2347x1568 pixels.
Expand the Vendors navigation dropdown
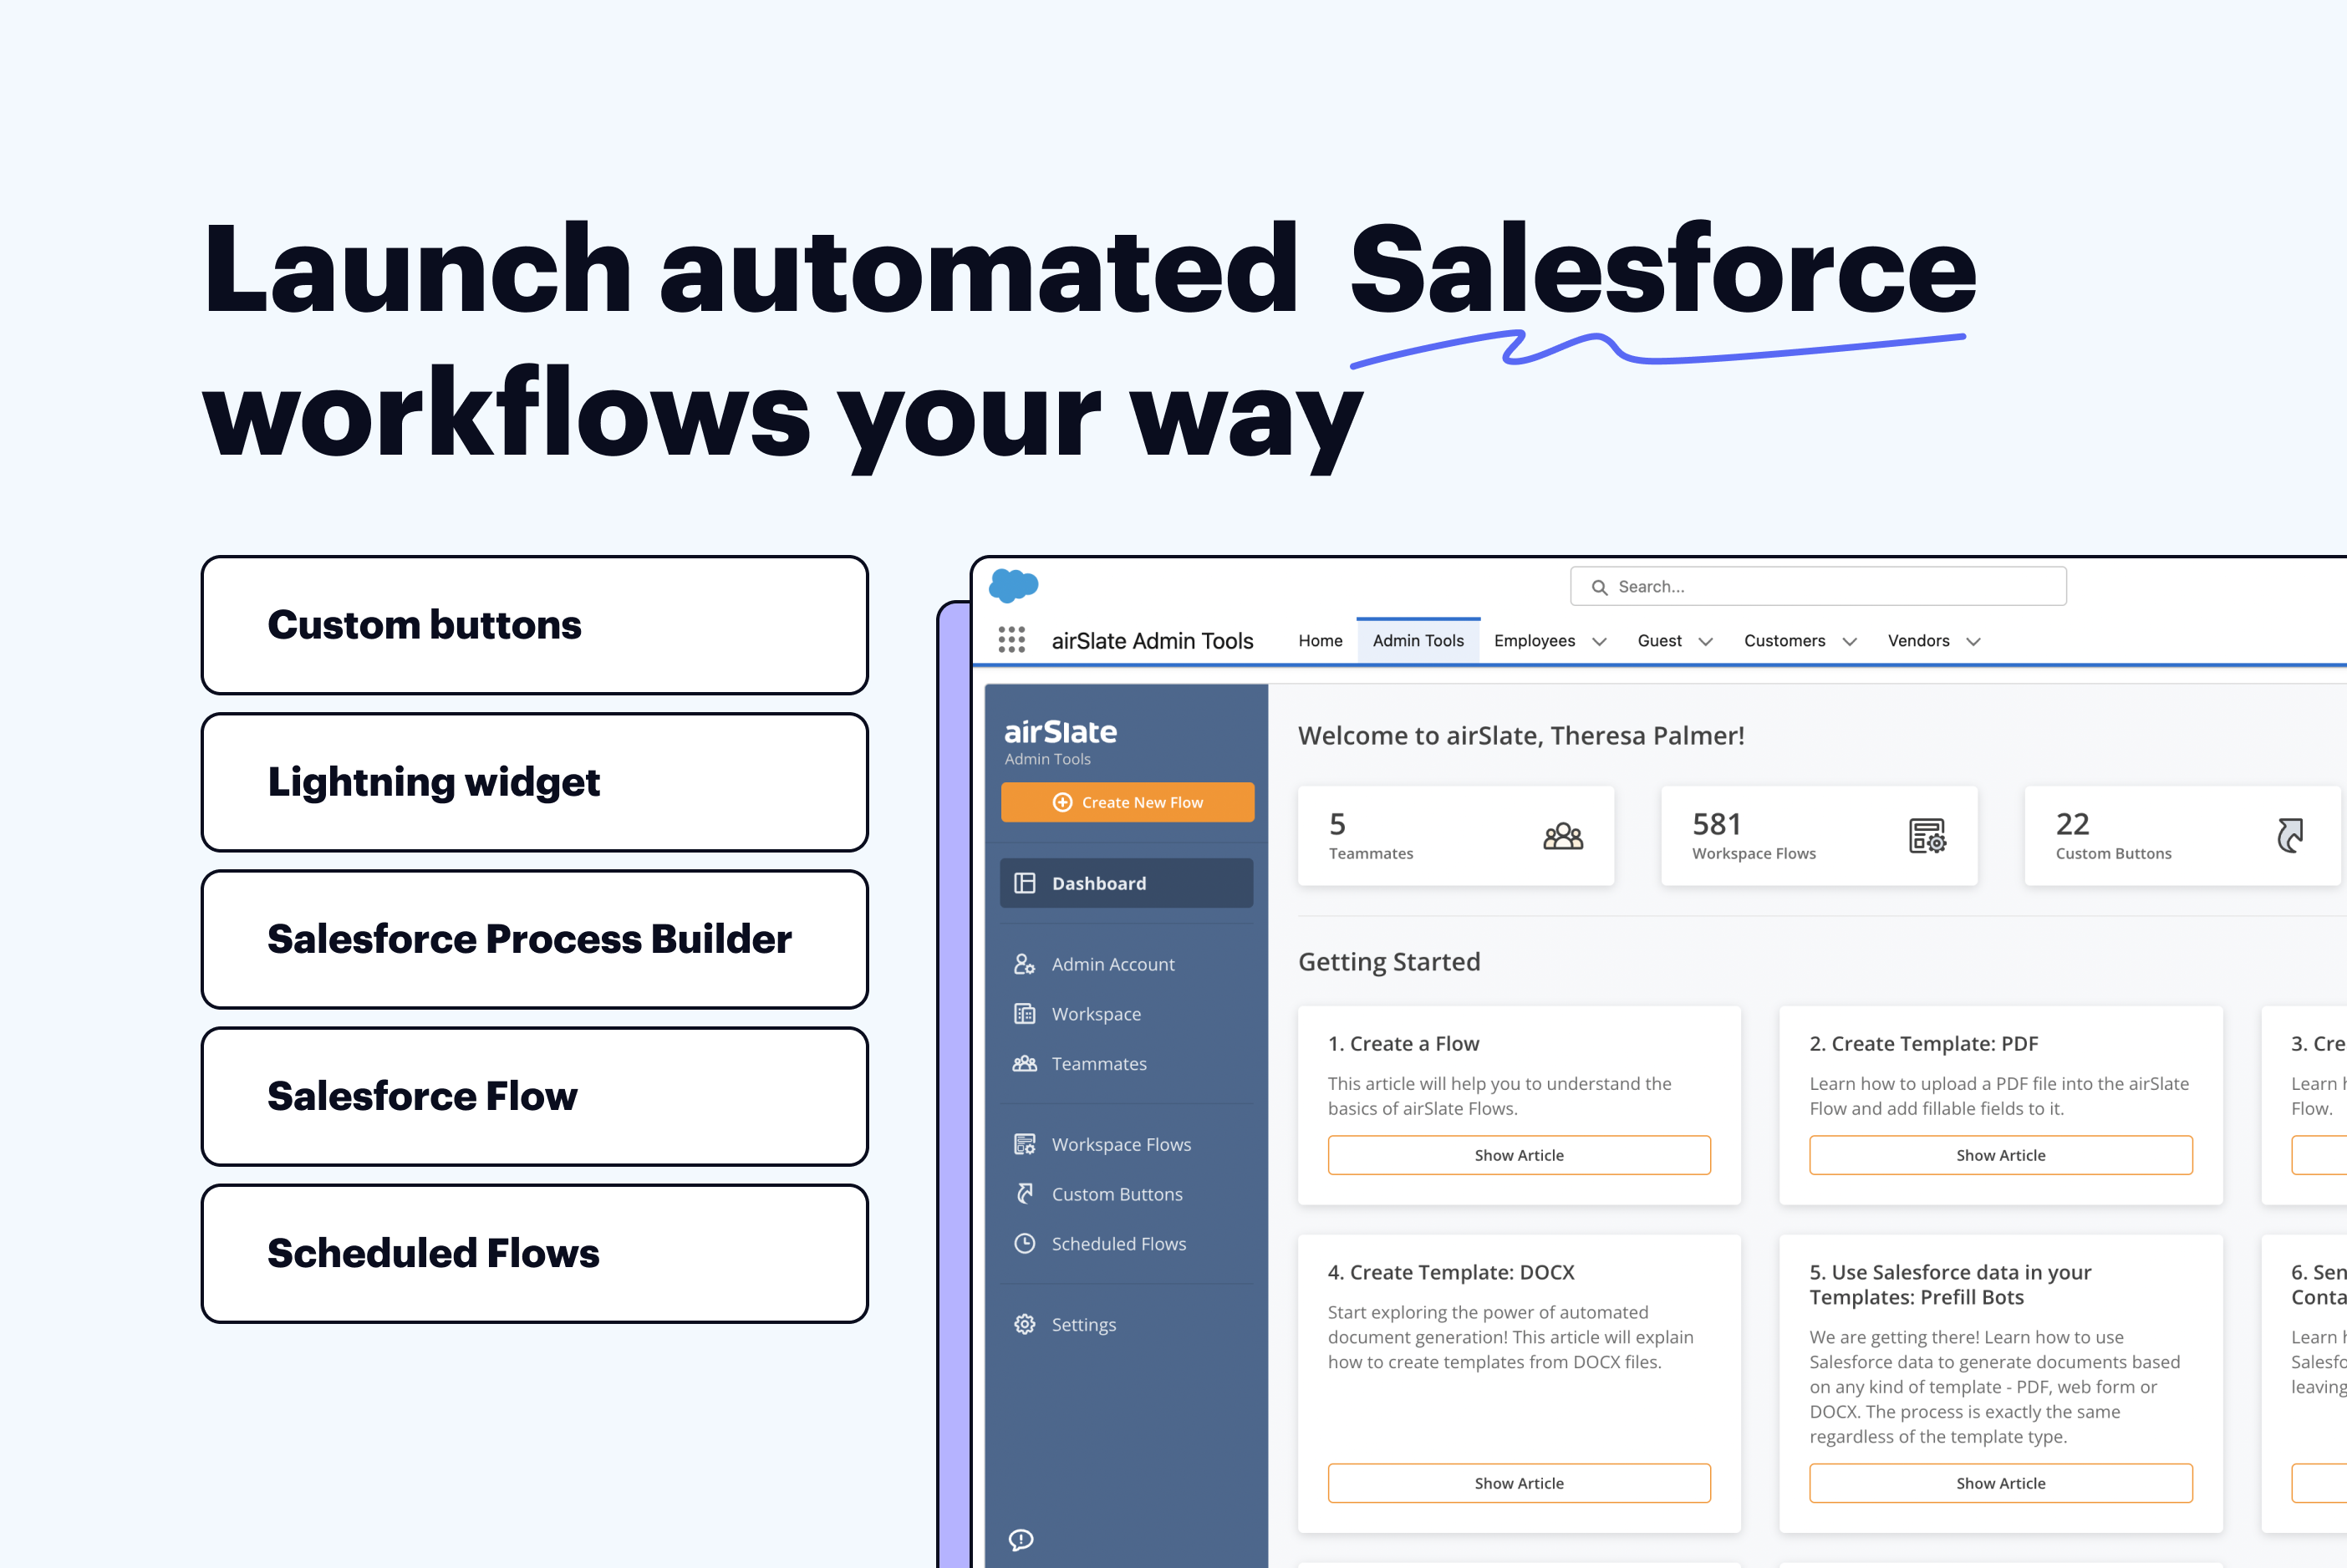1932,641
